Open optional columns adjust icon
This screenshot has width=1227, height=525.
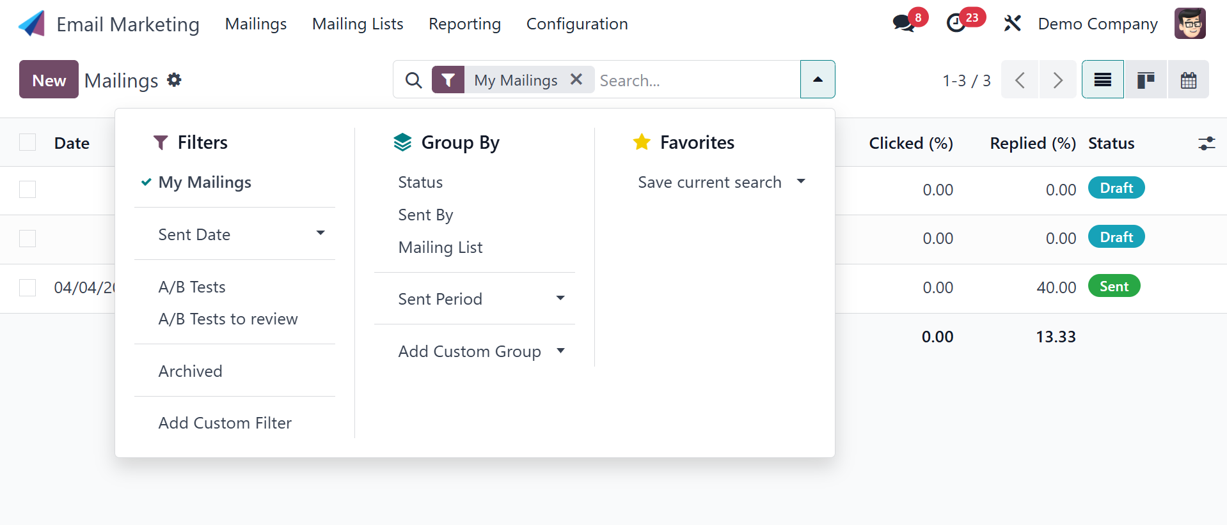(1206, 143)
